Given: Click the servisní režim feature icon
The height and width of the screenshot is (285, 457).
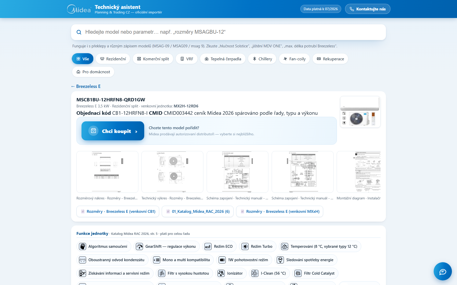Looking at the screenshot, I should (83, 273).
